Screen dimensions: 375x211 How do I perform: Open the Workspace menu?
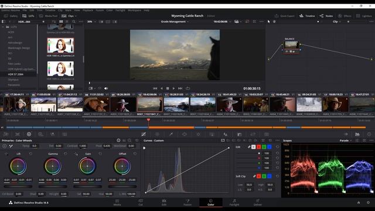[x=134, y=11]
